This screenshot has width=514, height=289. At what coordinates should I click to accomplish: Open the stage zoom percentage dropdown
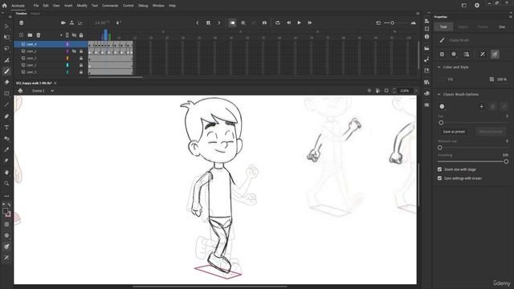click(x=416, y=91)
